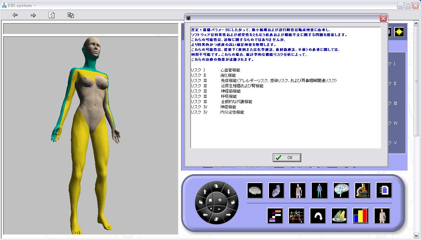Click the food plate nutrition icon
Viewport: 421px width, 240px height.
(x=339, y=216)
